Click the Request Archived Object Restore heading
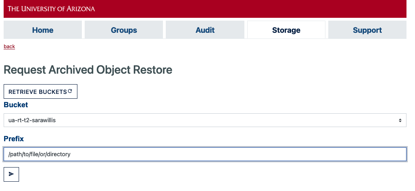The width and height of the screenshot is (415, 191). pos(88,70)
